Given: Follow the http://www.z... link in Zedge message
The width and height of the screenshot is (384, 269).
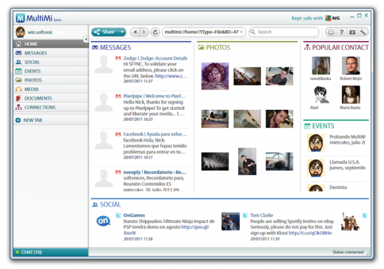Looking at the screenshot, I should click(171, 76).
